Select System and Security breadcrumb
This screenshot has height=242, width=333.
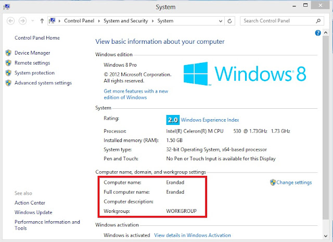pyautogui.click(x=125, y=21)
